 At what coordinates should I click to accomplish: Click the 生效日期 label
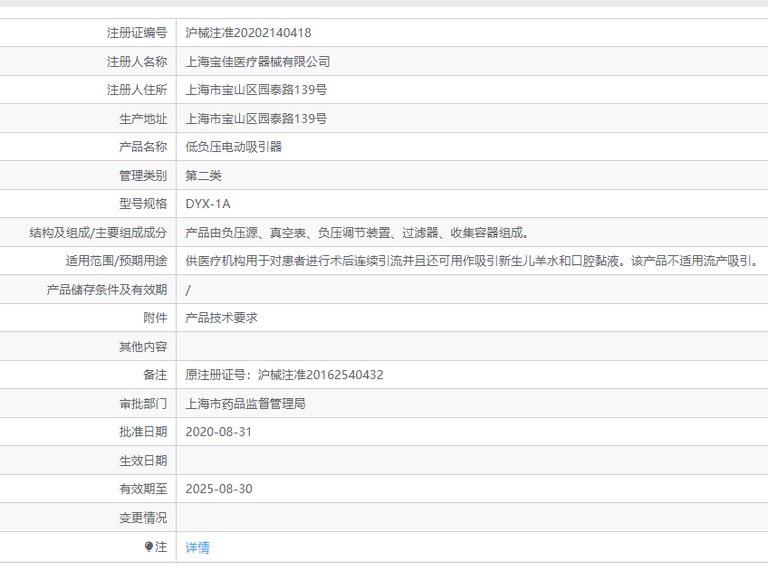(x=143, y=461)
